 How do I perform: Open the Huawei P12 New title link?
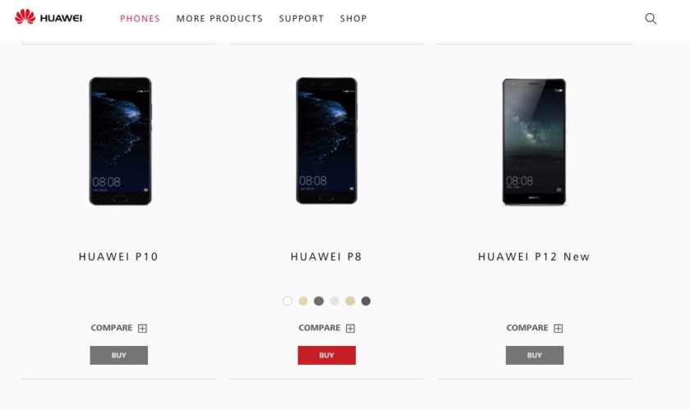pos(534,257)
